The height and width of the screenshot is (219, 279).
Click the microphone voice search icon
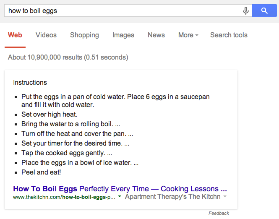[x=246, y=10]
